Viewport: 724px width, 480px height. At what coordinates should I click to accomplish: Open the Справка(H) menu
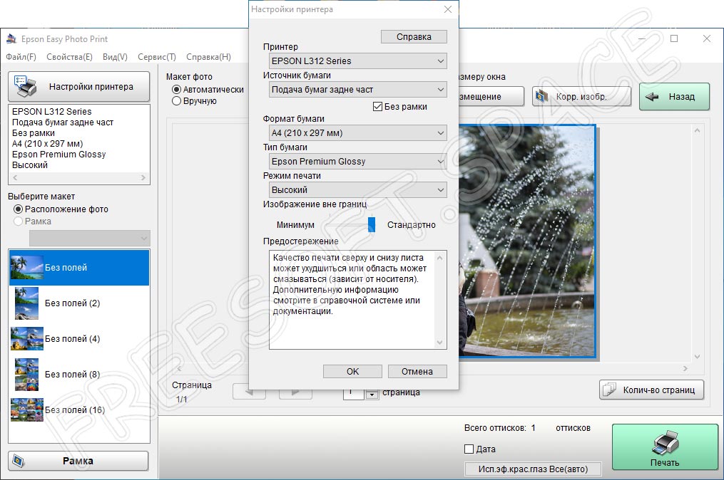(208, 57)
